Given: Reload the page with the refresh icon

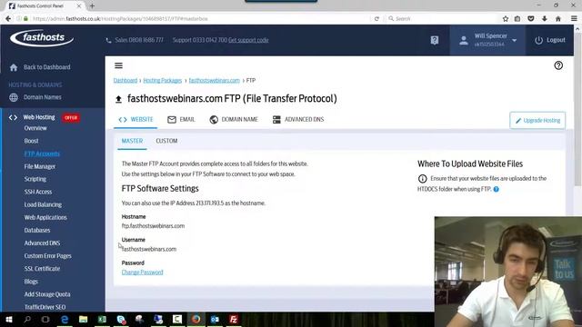Looking at the screenshot, I should pyautogui.click(x=376, y=18).
